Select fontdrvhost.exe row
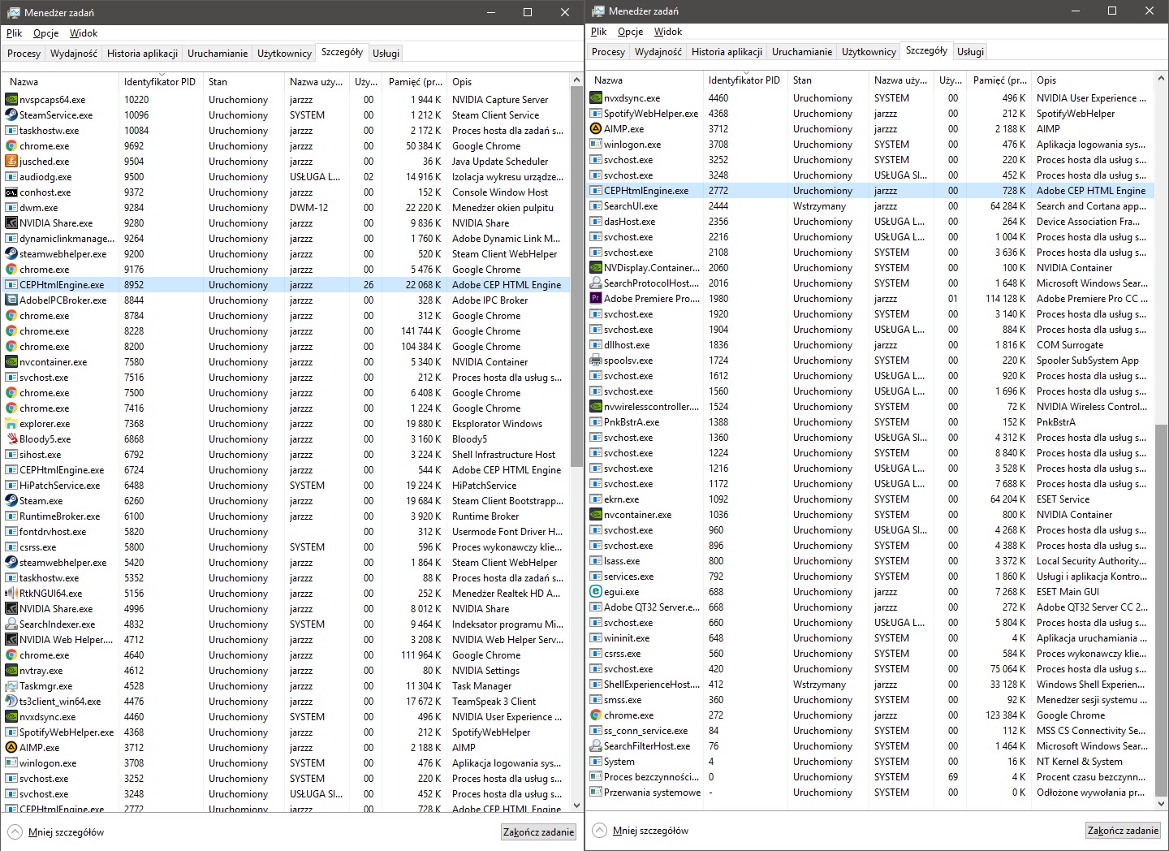 [286, 532]
